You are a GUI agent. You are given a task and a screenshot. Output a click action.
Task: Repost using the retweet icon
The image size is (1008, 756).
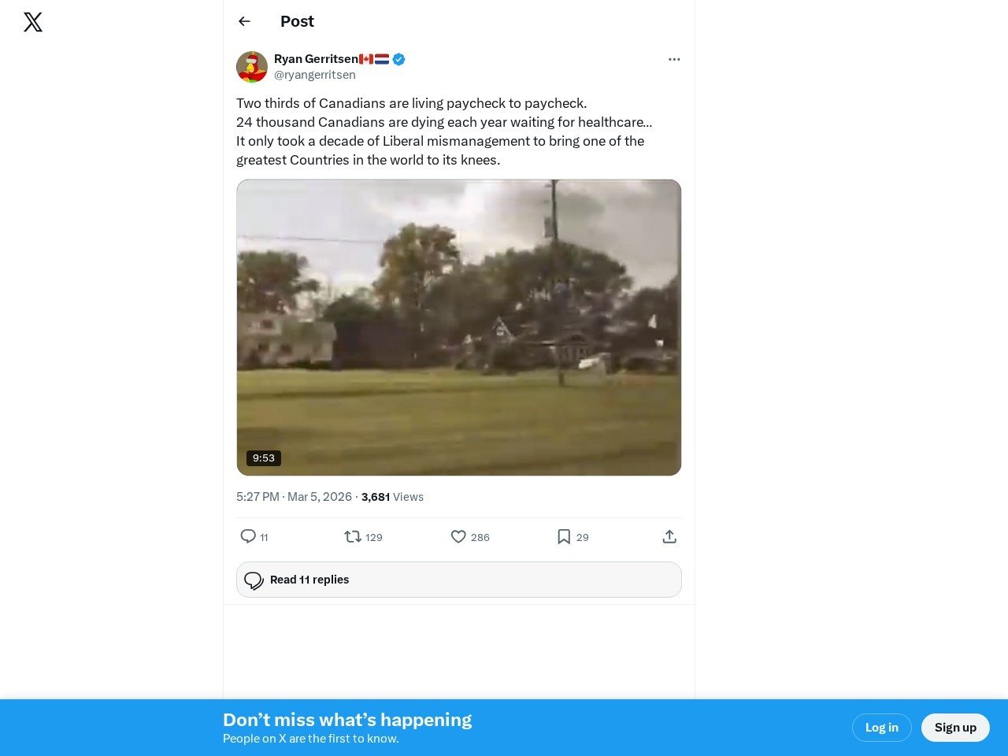tap(353, 536)
